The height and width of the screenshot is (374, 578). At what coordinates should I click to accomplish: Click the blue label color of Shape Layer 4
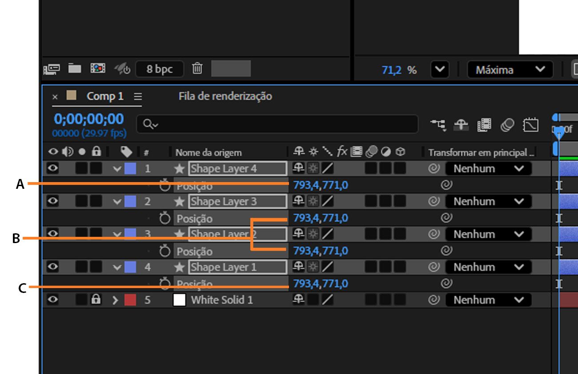pyautogui.click(x=130, y=169)
